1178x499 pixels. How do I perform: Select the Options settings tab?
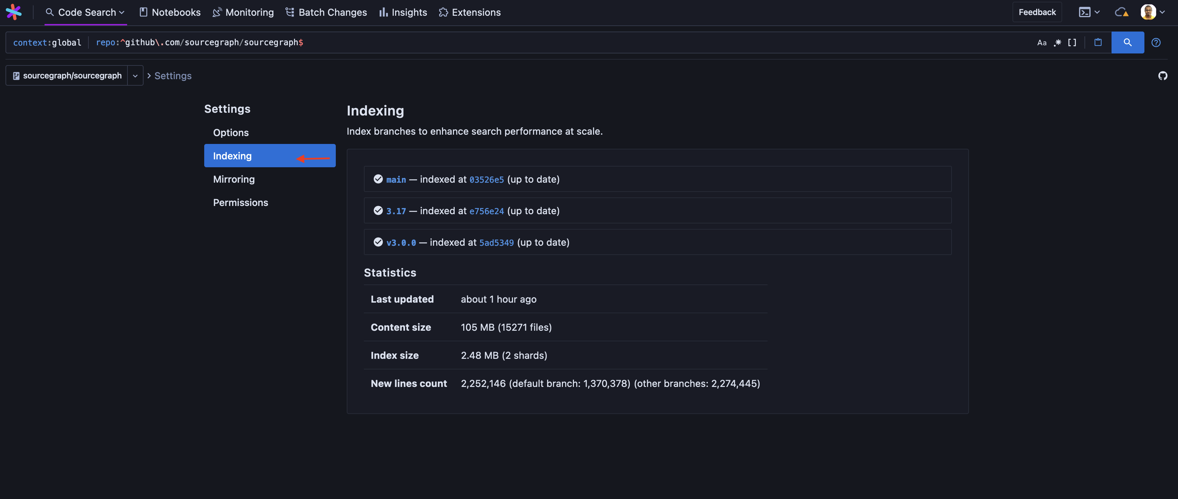(x=270, y=133)
